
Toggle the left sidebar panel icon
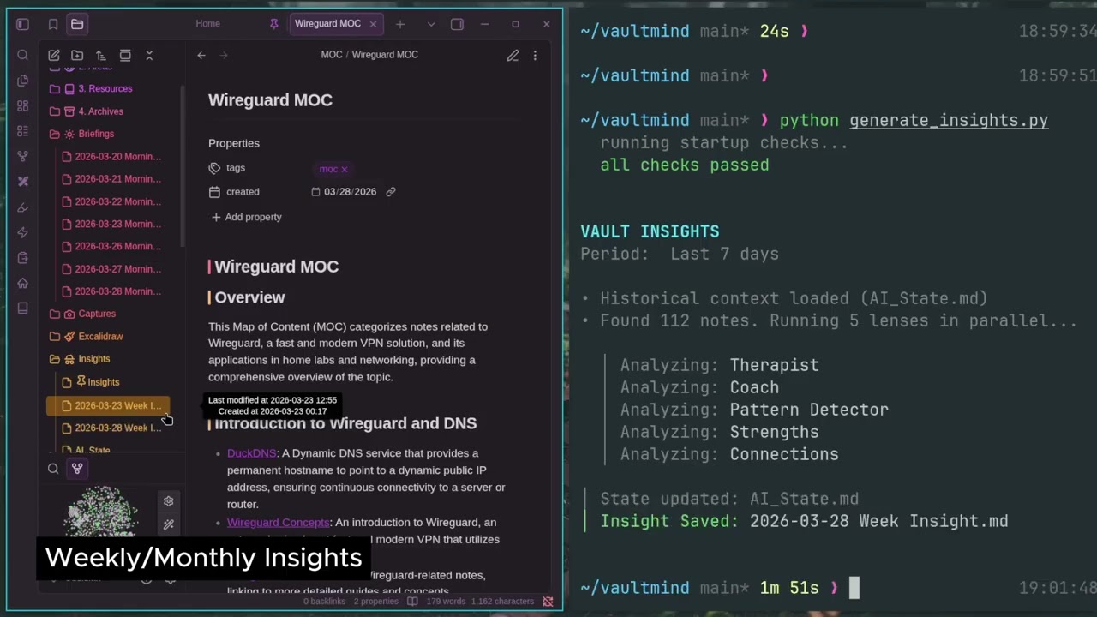pyautogui.click(x=23, y=24)
